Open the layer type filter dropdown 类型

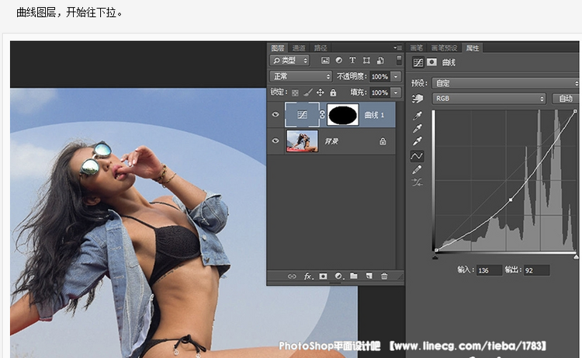click(x=289, y=60)
